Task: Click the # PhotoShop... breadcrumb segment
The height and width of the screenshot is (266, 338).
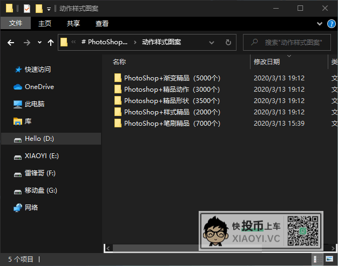Action: [104, 42]
